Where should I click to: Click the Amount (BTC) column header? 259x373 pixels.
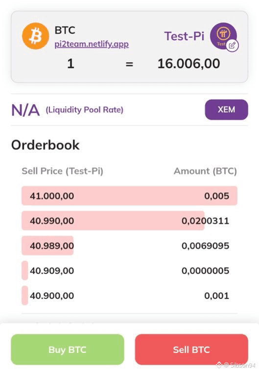pyautogui.click(x=205, y=171)
